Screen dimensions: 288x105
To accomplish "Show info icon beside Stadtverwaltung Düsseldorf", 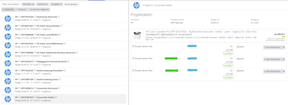I will (x=64, y=70).
